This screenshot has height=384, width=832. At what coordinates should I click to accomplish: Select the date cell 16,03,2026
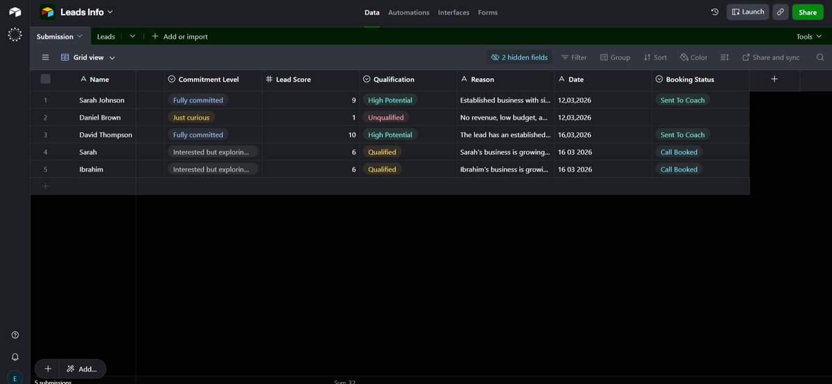(x=603, y=134)
